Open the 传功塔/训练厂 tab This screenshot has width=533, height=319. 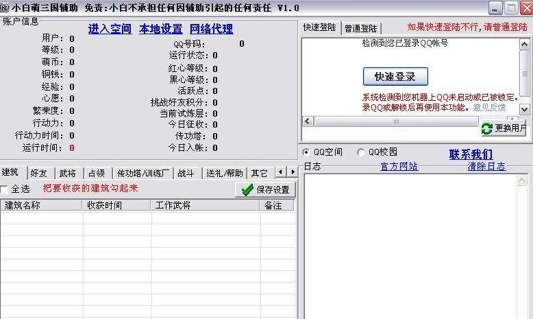pyautogui.click(x=142, y=174)
